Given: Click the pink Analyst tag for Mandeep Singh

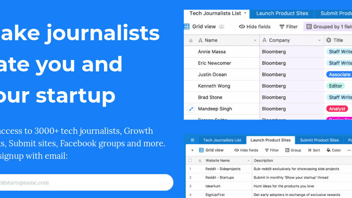Looking at the screenshot, I should [x=337, y=109].
